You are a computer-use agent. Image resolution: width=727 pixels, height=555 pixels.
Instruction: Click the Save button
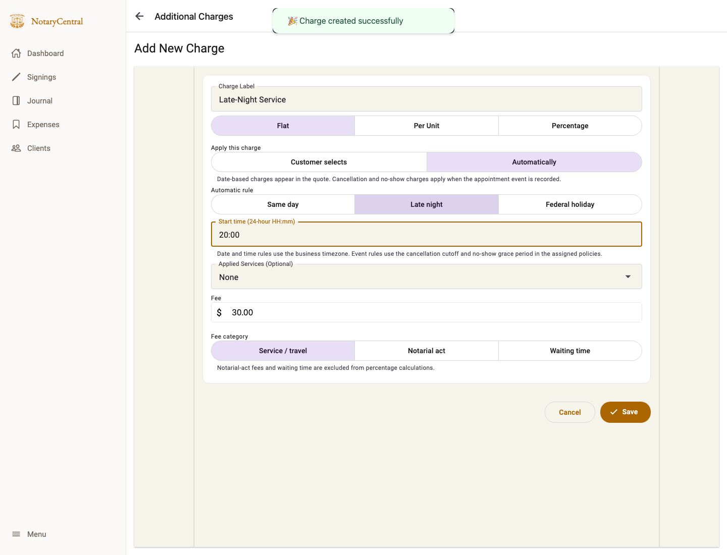tap(625, 412)
